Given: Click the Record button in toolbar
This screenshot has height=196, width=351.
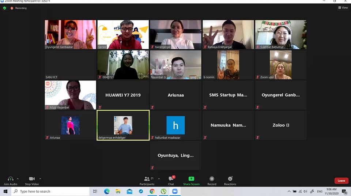Looking at the screenshot, I should 212,179.
